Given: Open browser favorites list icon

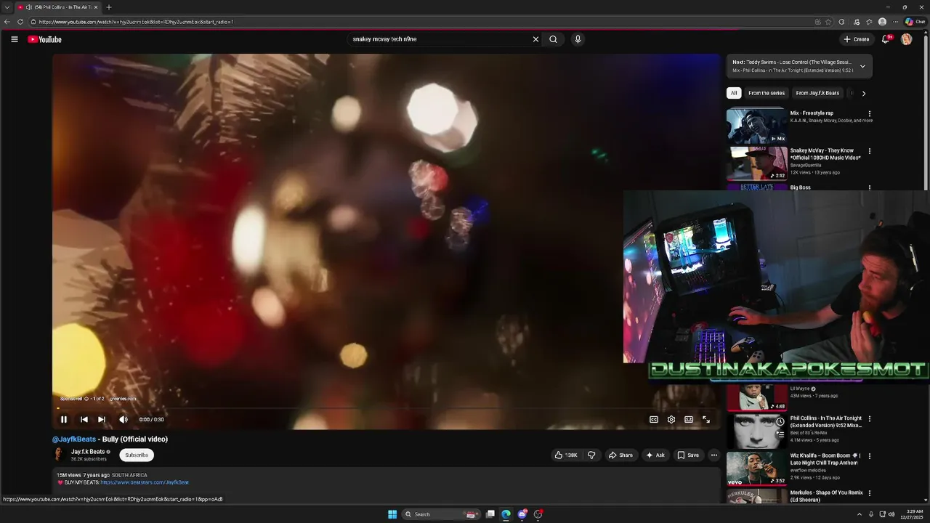Looking at the screenshot, I should click(x=869, y=22).
